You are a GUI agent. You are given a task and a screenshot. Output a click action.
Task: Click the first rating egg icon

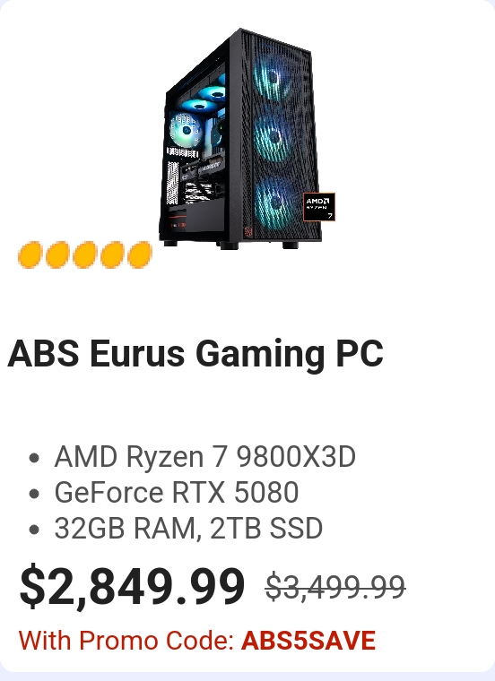tap(30, 255)
